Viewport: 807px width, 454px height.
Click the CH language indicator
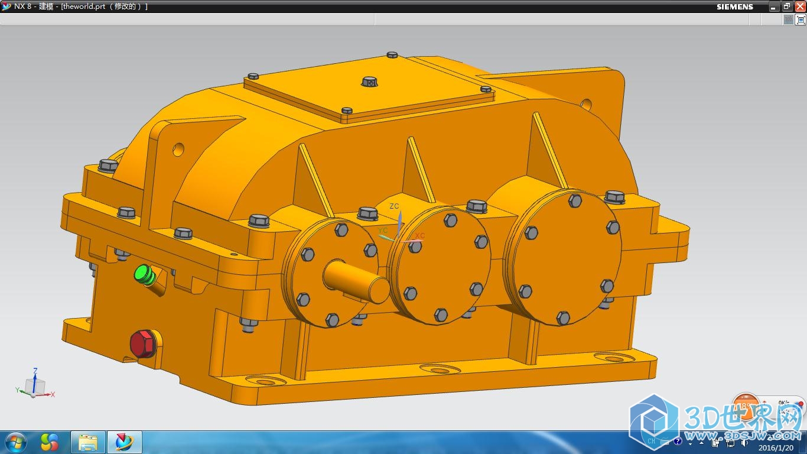pyautogui.click(x=651, y=441)
